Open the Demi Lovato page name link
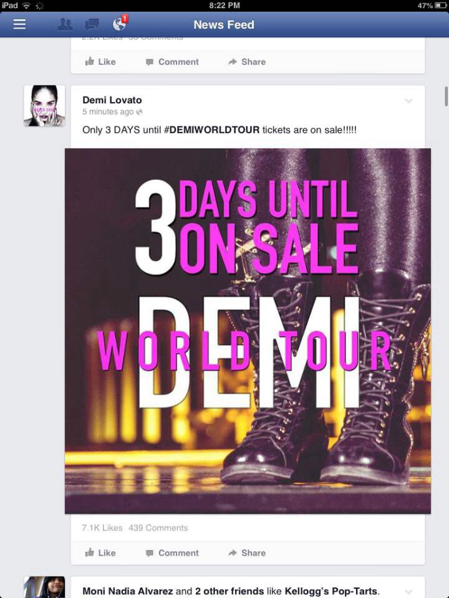449x598 pixels. click(x=112, y=100)
